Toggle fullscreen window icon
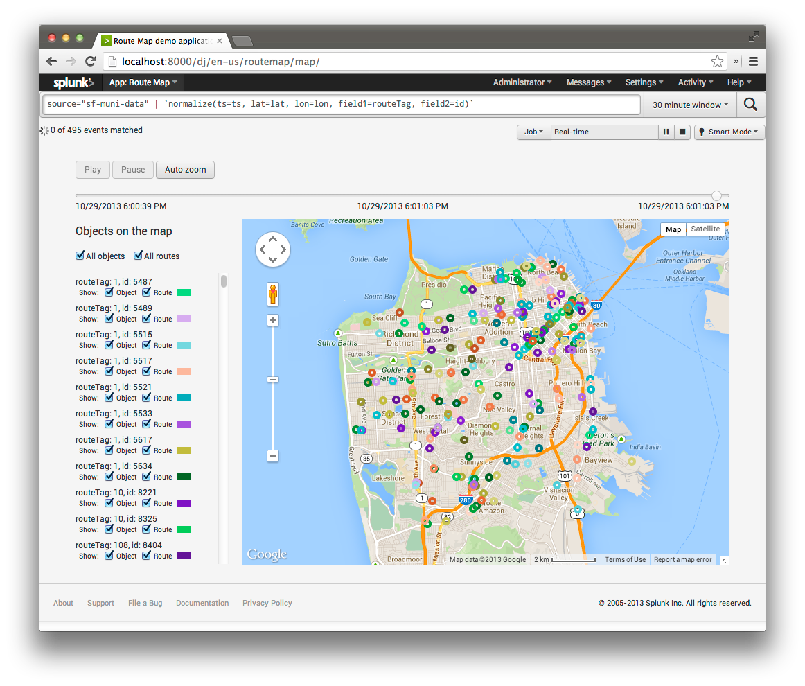This screenshot has height=686, width=805. click(753, 36)
